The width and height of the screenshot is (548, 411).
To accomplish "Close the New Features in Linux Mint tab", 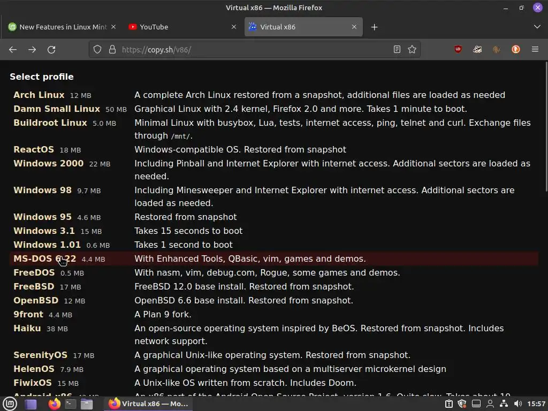I will (x=113, y=27).
